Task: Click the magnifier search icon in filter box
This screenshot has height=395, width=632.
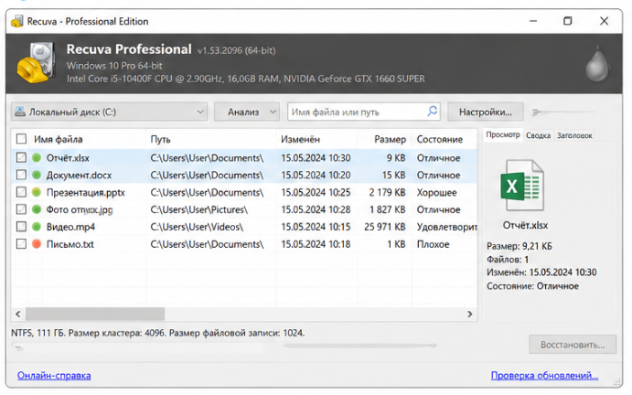Action: coord(432,112)
